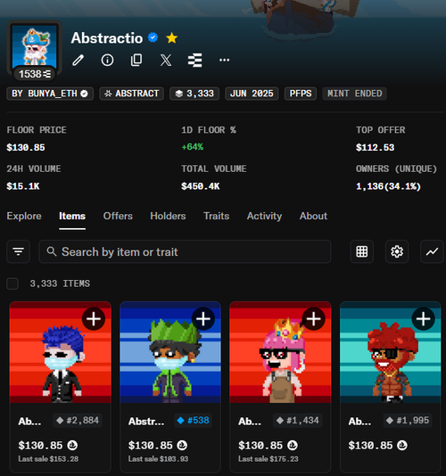The width and height of the screenshot is (446, 476).
Task: Open the pink-haired crown NFT thumbnail
Action: [280, 352]
